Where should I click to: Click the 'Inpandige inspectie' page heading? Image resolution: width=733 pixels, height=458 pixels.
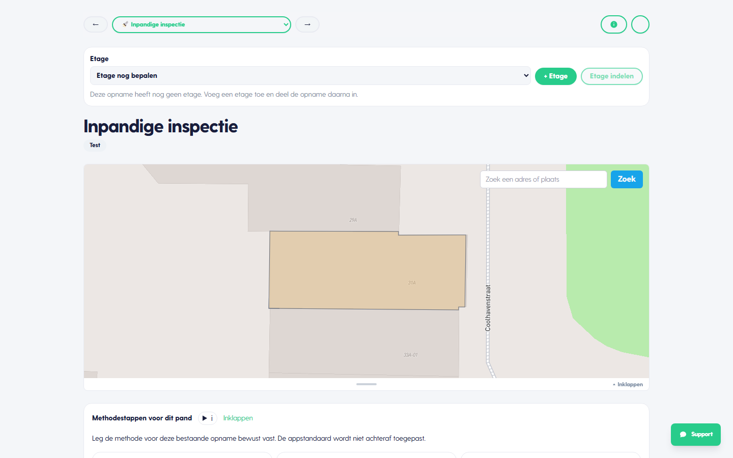tap(161, 126)
